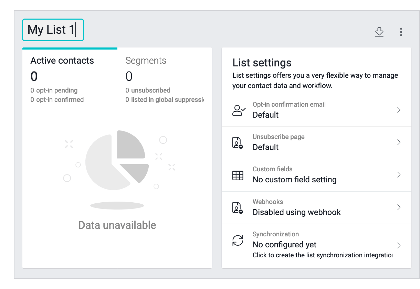Click the pie chart placeholder illustration
Viewport: 420px width, 289px height.
pos(117,160)
